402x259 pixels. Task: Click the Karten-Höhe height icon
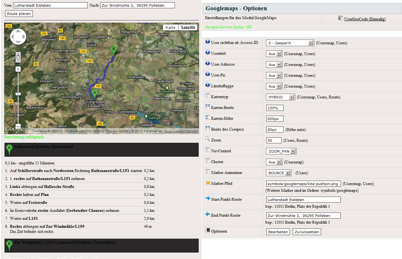coord(208,118)
